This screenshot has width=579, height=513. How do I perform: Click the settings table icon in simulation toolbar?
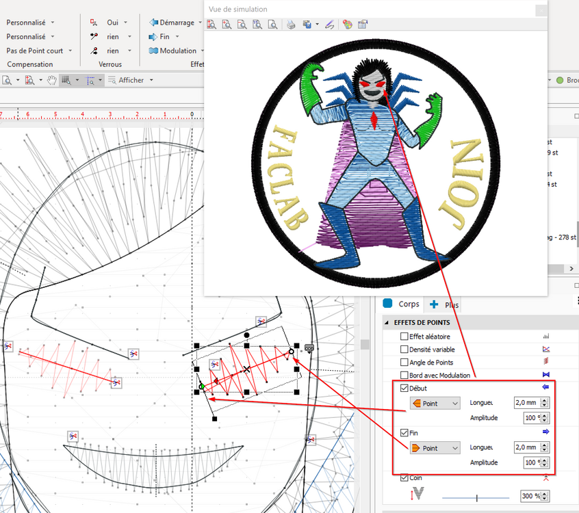[x=363, y=25]
